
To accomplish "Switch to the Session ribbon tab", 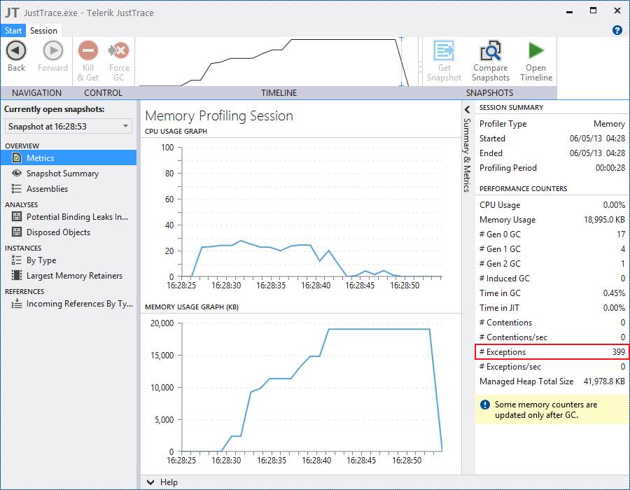I will (x=43, y=31).
